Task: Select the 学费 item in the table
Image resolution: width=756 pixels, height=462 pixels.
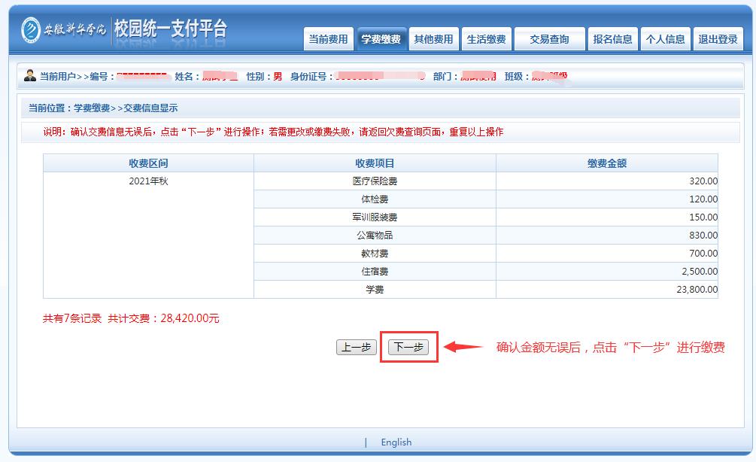Action: [375, 290]
